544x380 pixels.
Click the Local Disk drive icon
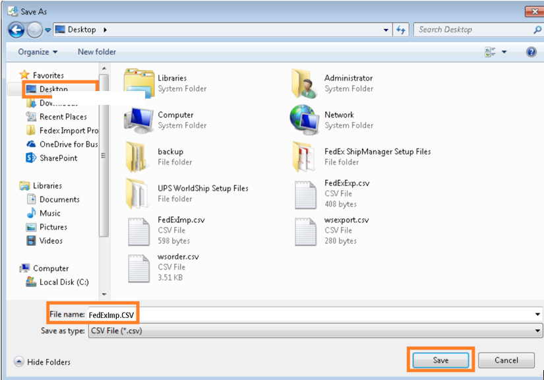[31, 282]
